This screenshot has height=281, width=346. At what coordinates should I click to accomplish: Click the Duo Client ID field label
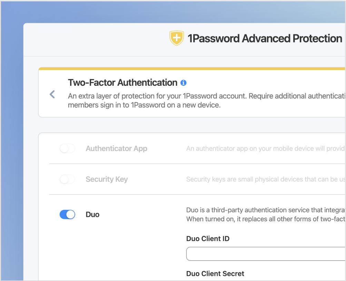click(x=208, y=239)
